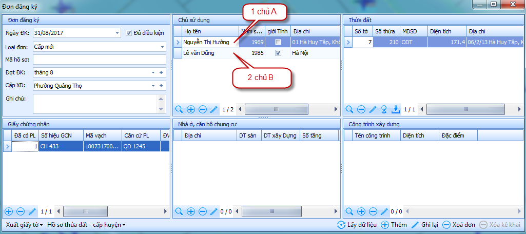Open Hồ sơ thửa đất - cấp huyện menu
Image resolution: width=526 pixels, height=234 pixels.
click(x=86, y=225)
